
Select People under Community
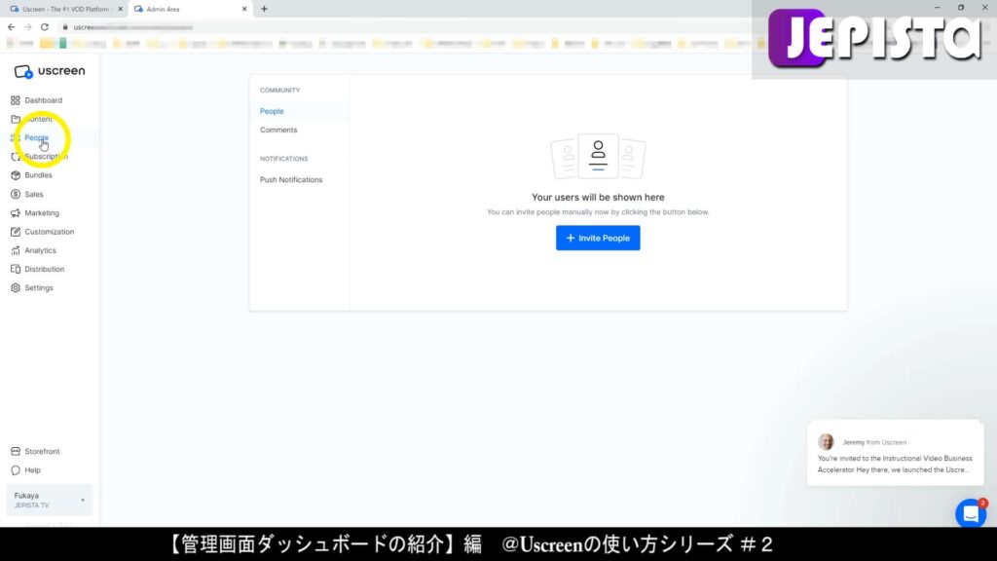click(272, 111)
